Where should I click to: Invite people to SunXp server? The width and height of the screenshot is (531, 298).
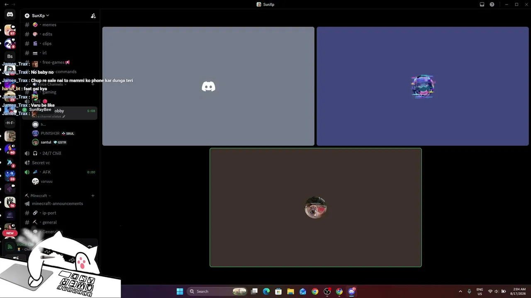(x=93, y=16)
